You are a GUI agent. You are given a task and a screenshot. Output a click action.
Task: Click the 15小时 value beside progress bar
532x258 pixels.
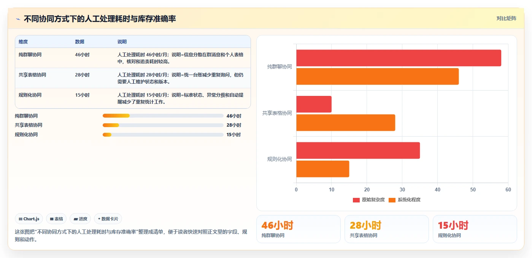(x=234, y=135)
